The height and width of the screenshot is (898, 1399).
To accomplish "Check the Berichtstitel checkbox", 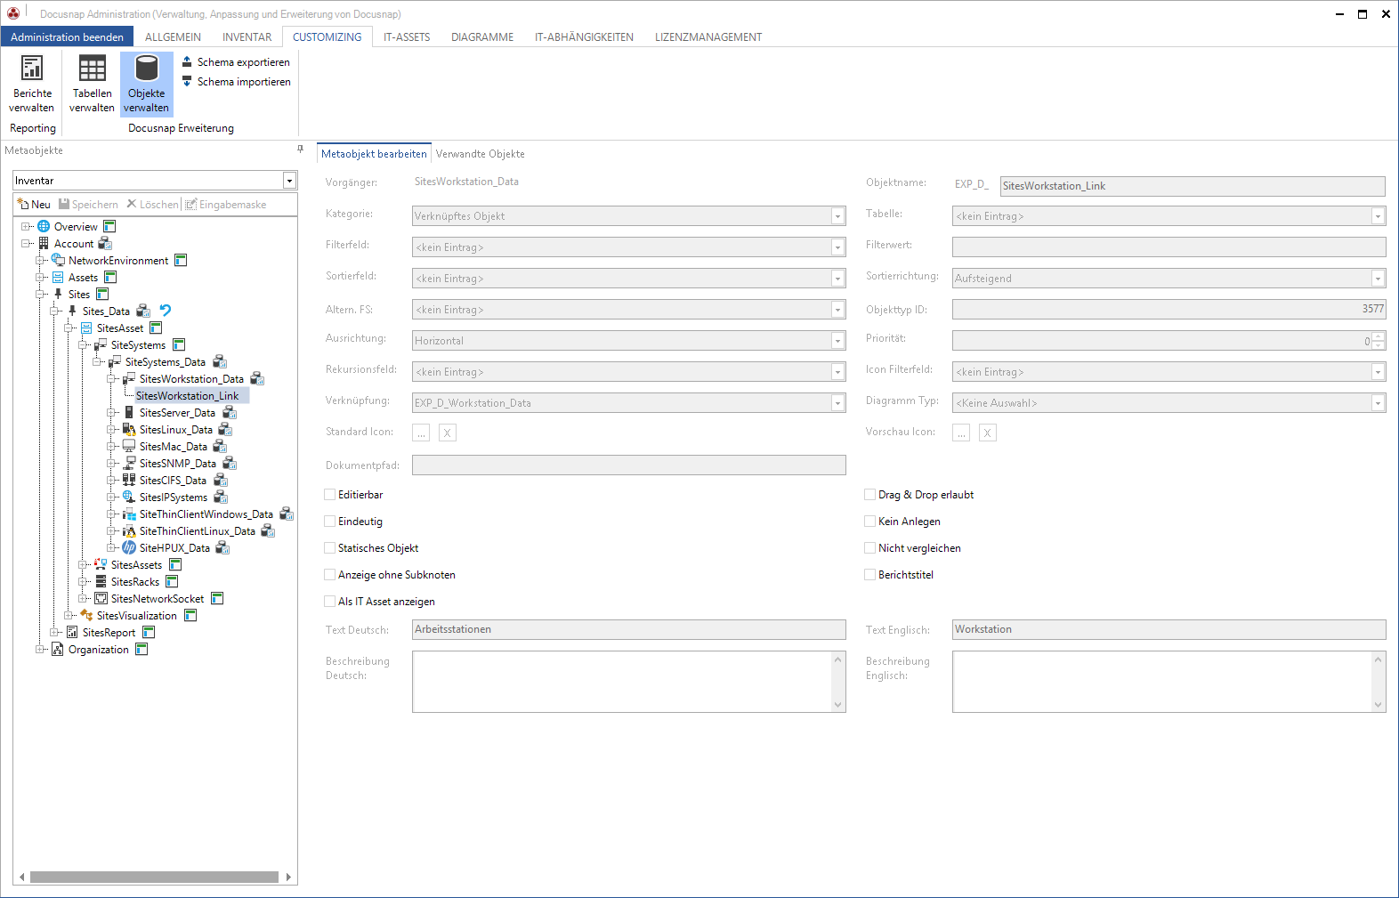I will click(870, 575).
